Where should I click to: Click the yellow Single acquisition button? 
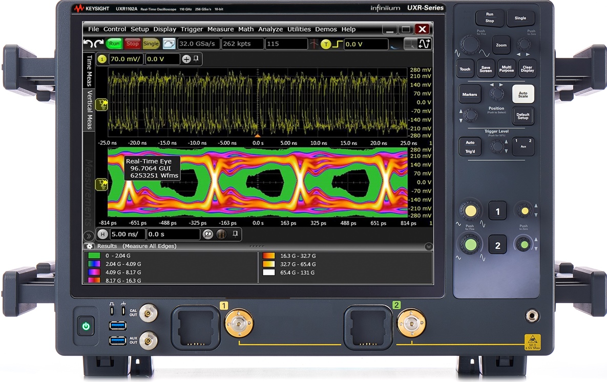click(x=151, y=44)
